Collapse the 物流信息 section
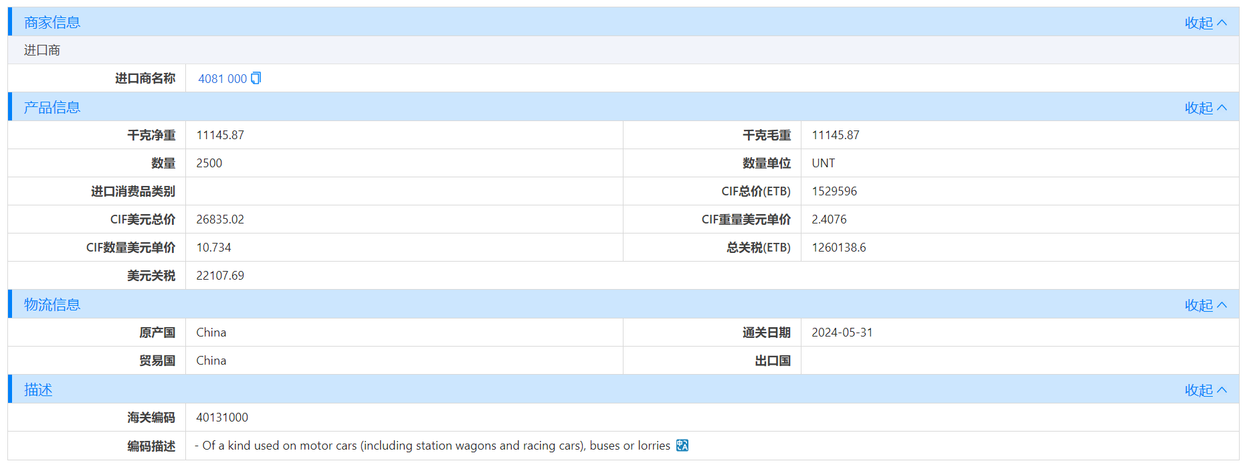The width and height of the screenshot is (1243, 463). tap(1205, 305)
